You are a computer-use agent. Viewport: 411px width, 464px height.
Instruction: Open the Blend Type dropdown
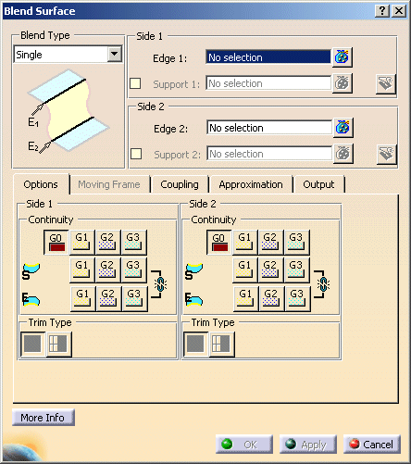pos(115,55)
